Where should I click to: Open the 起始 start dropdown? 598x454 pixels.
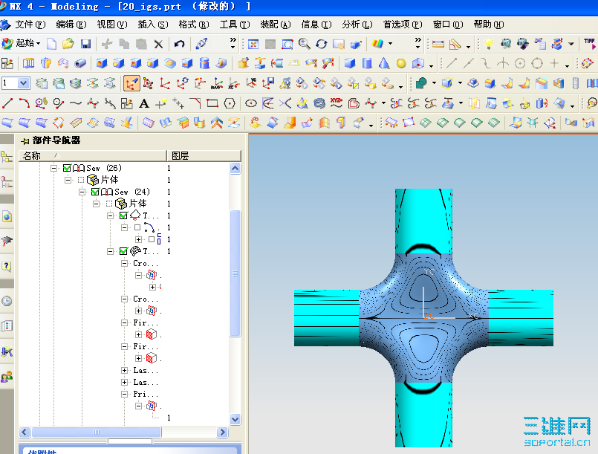click(x=38, y=44)
